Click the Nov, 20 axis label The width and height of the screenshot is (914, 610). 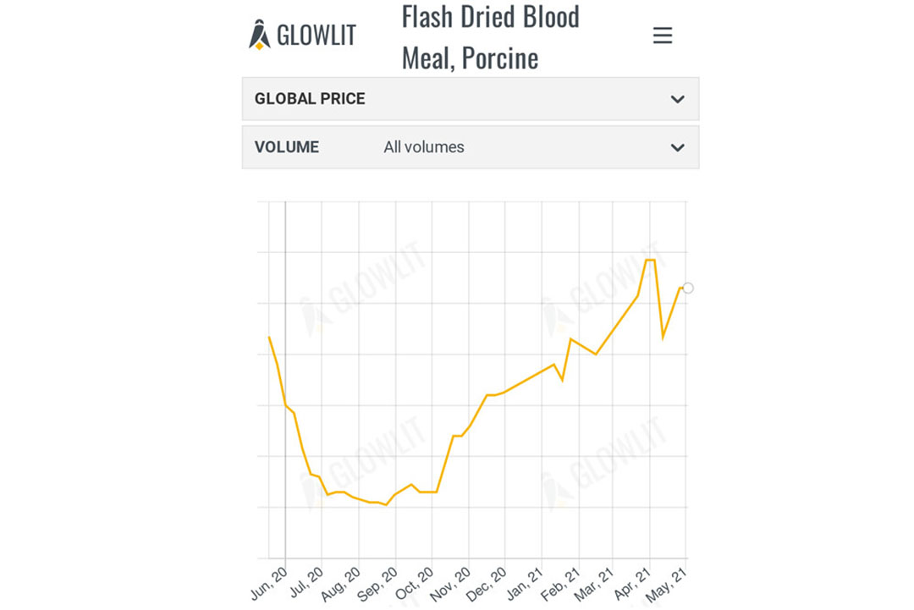[x=450, y=585]
